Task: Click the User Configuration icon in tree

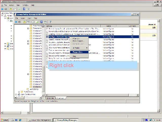Action: (19, 94)
